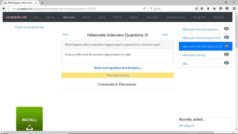The image size is (238, 134).
Task: Click Show more question and Answers link
Action: (118, 68)
